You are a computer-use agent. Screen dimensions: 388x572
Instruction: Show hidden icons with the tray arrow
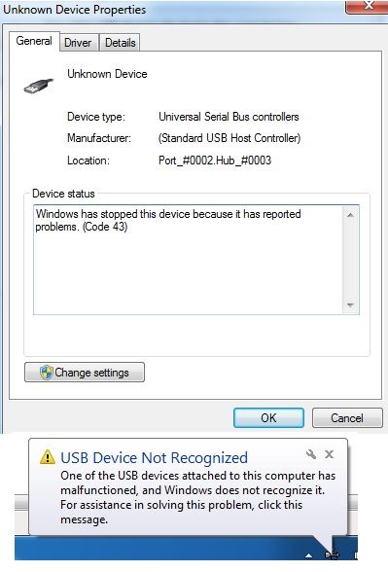click(309, 555)
